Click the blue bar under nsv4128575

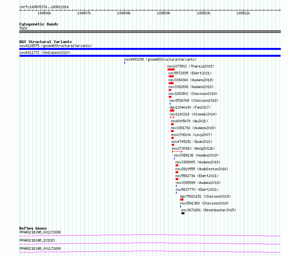[x=150, y=49]
